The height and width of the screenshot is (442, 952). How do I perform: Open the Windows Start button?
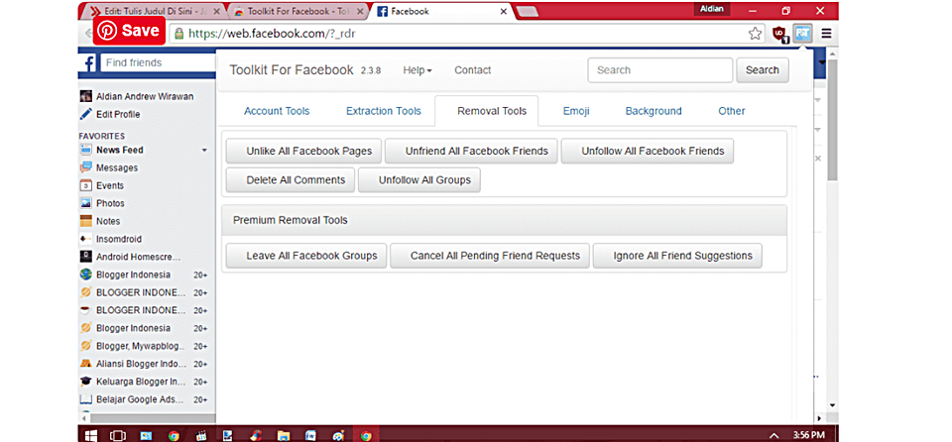click(x=91, y=435)
